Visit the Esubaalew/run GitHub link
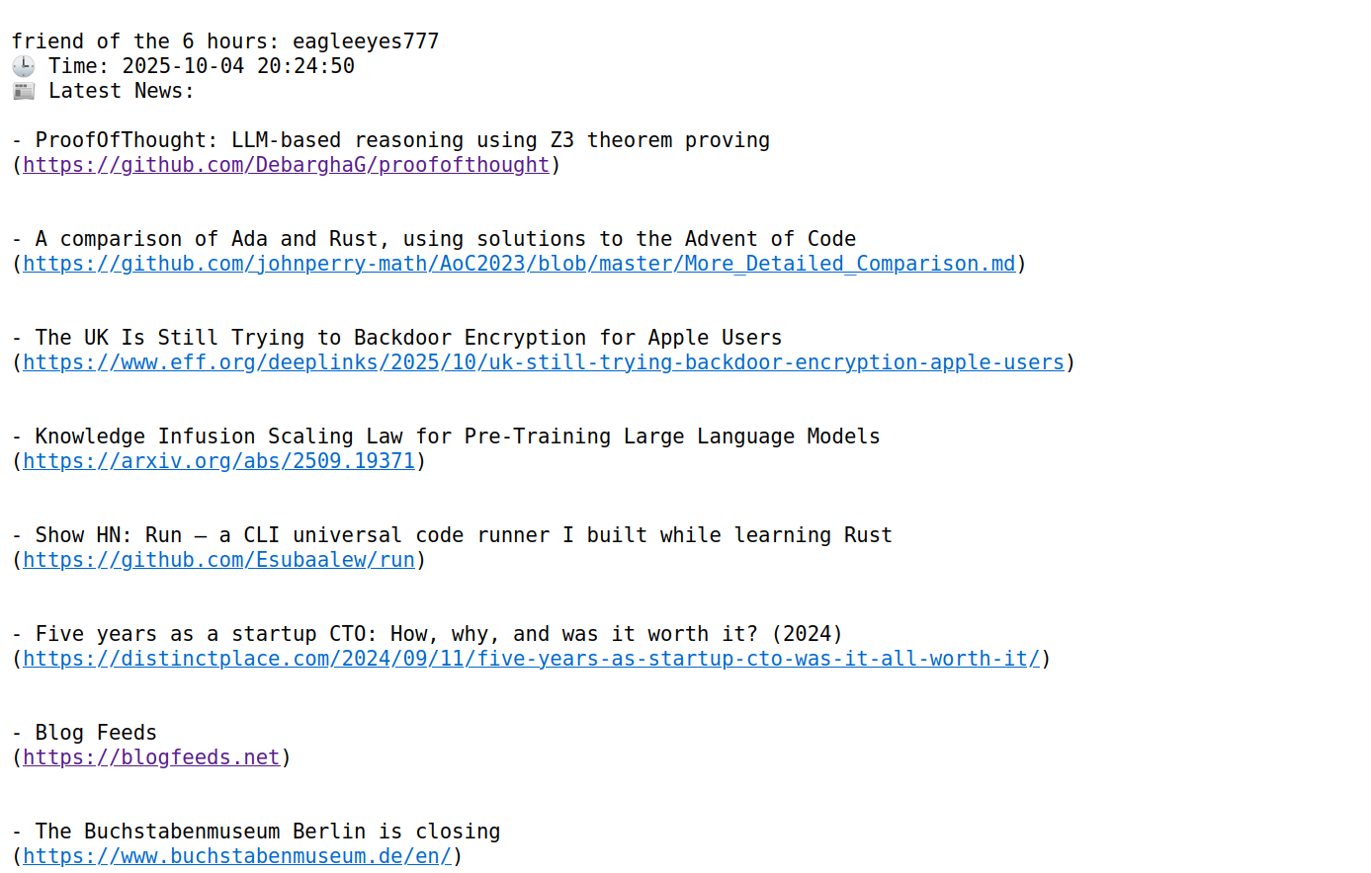Viewport: 1371px width, 873px height. [x=218, y=560]
